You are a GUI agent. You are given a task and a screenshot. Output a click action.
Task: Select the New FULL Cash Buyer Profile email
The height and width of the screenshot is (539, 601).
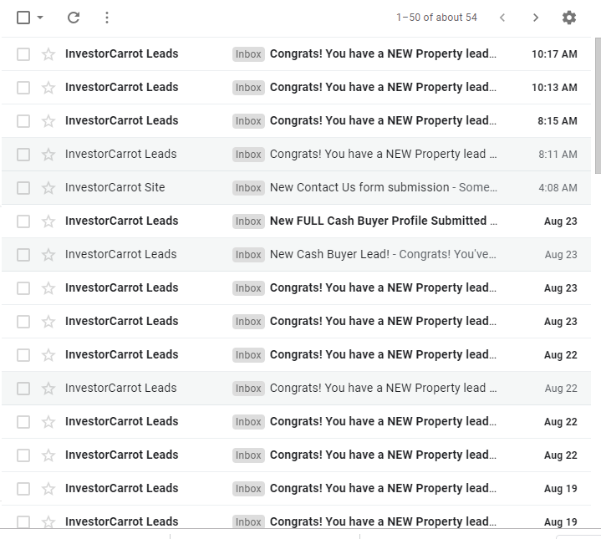click(x=23, y=221)
